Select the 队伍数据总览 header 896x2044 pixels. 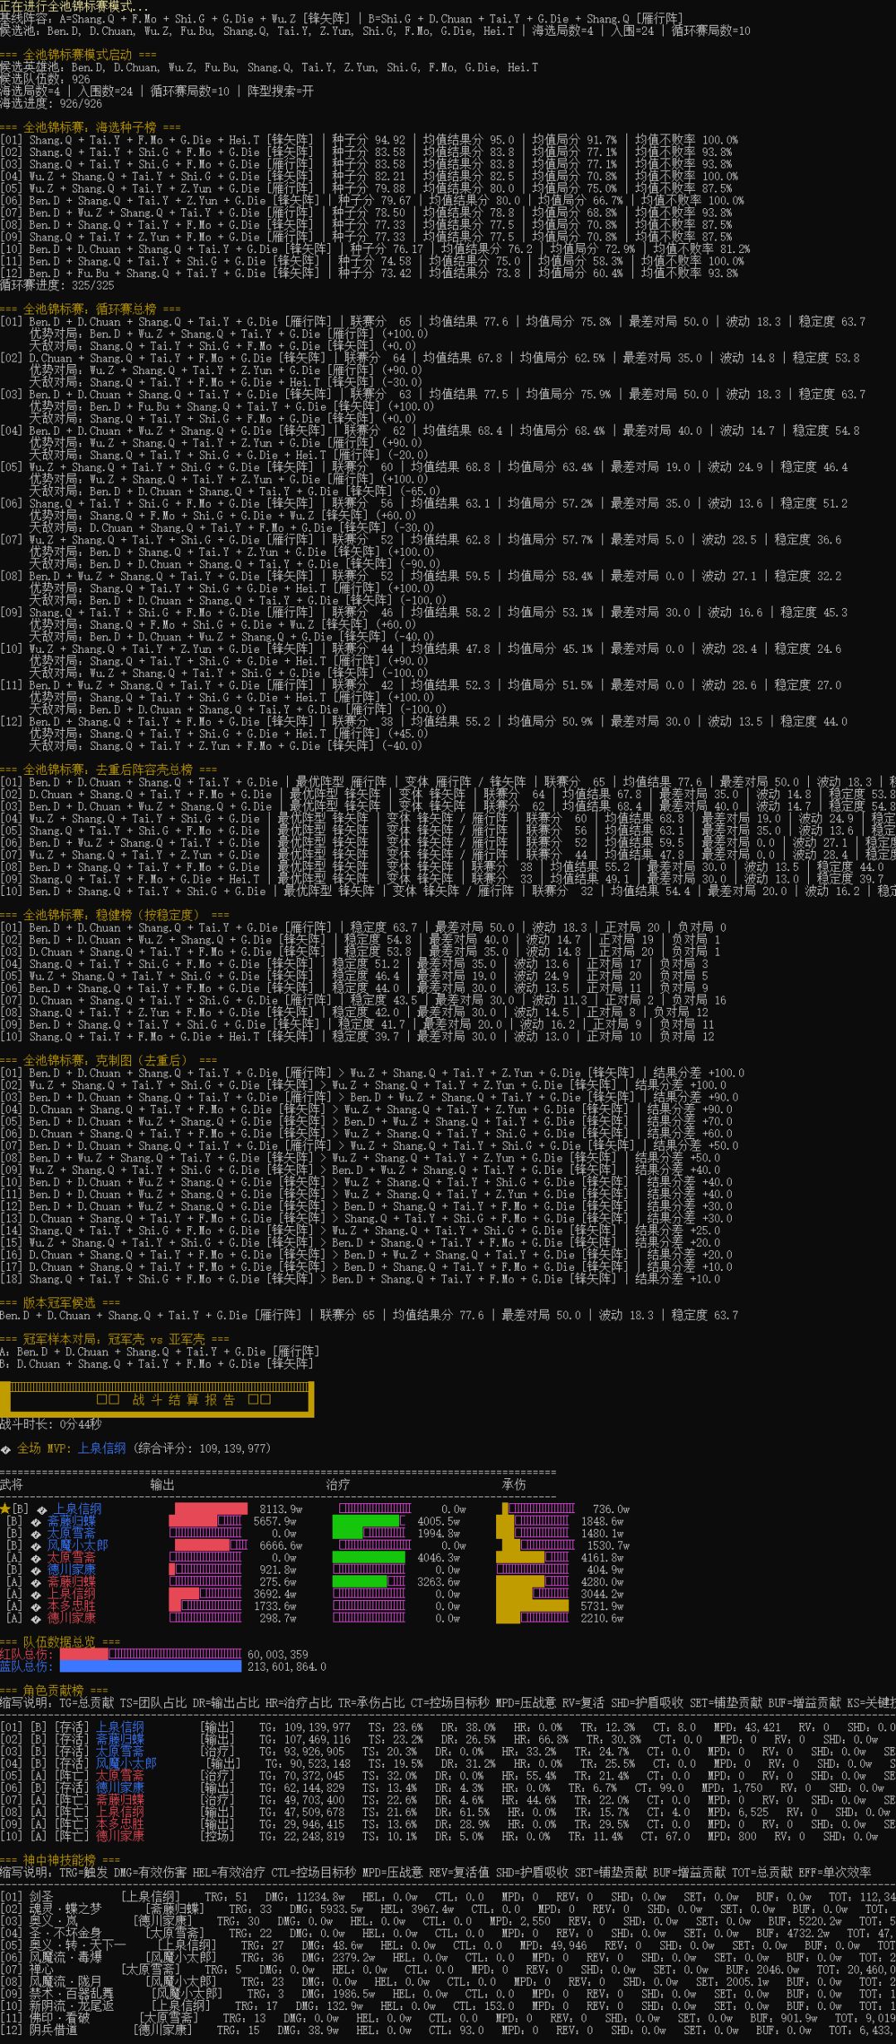click(60, 1642)
